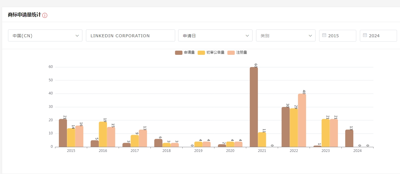Click the 2016 初审公告量 bar with value 19
400x174 pixels.
click(x=103, y=134)
